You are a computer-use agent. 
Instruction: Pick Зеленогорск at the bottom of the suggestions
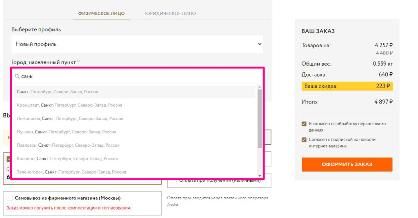click(71, 172)
